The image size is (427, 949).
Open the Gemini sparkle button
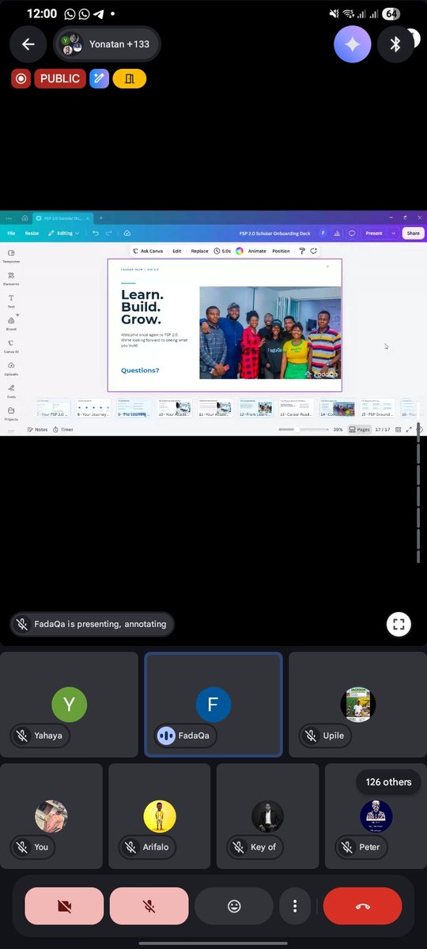pyautogui.click(x=352, y=44)
